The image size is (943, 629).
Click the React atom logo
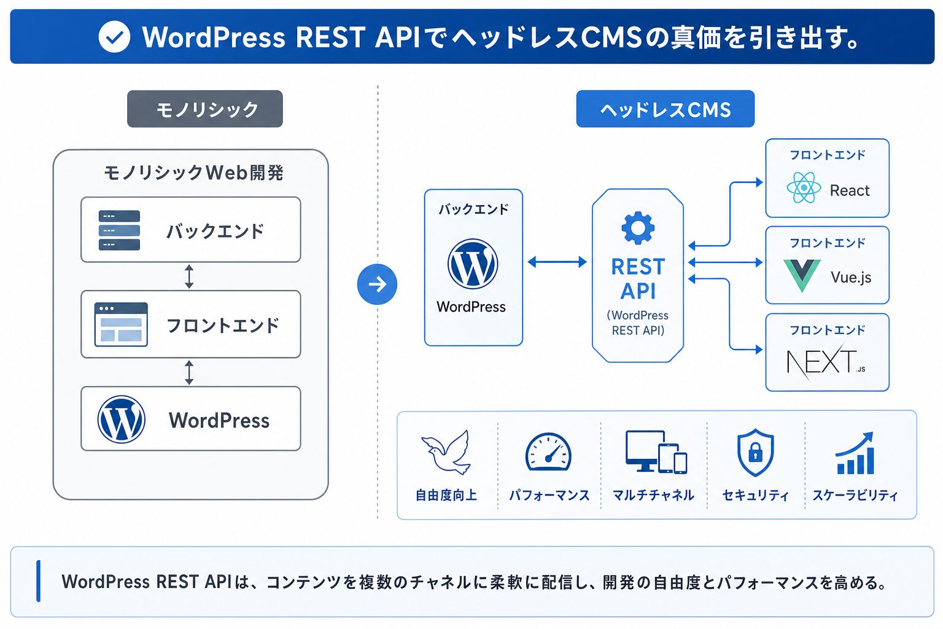click(804, 187)
